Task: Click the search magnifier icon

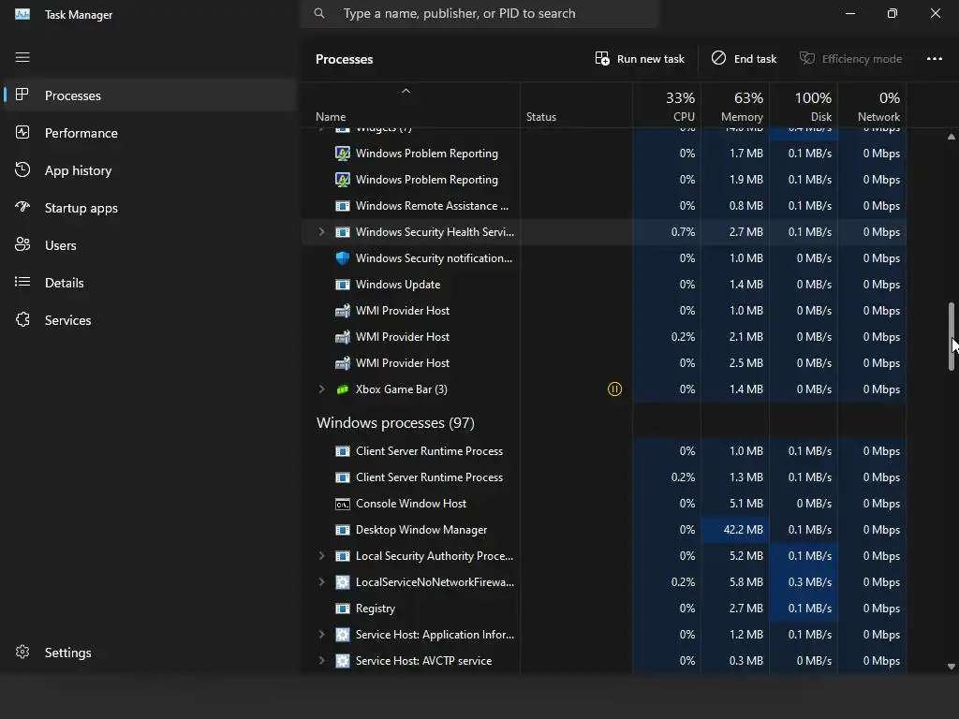Action: coord(319,13)
